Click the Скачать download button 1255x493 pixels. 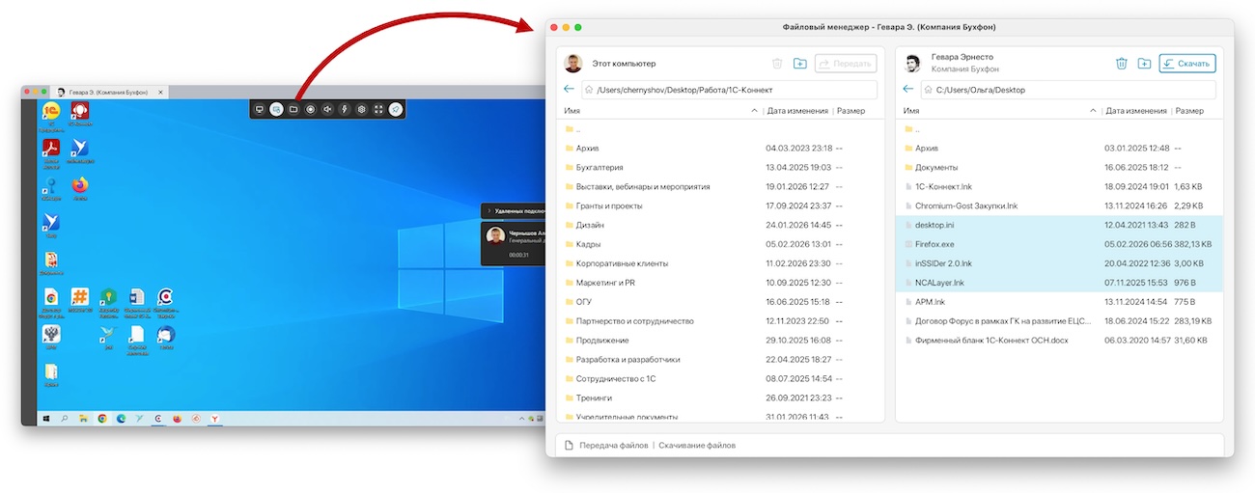(x=1186, y=64)
